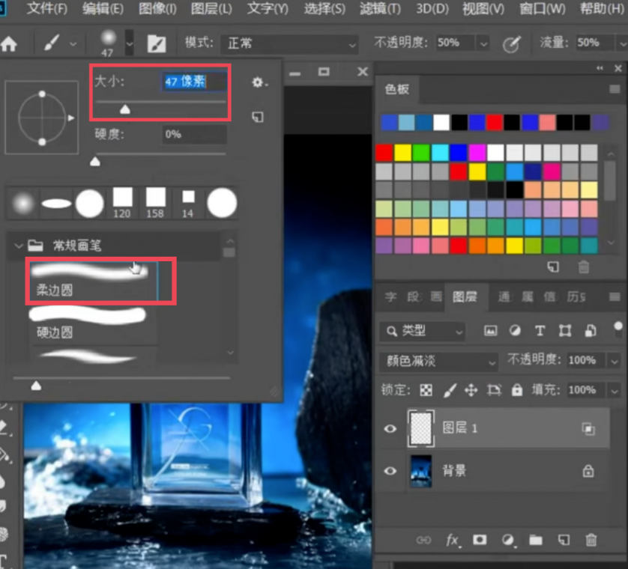Open the layers panel flyout menu

(615, 296)
